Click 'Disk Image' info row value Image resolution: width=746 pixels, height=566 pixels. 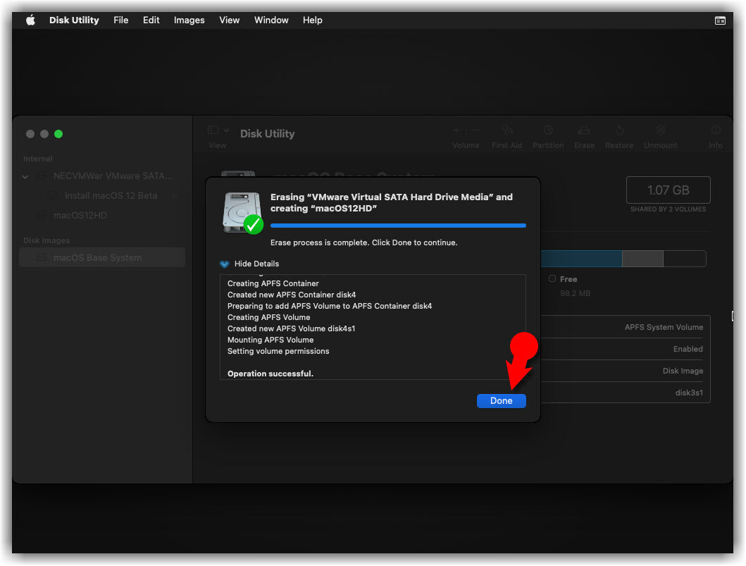point(683,371)
